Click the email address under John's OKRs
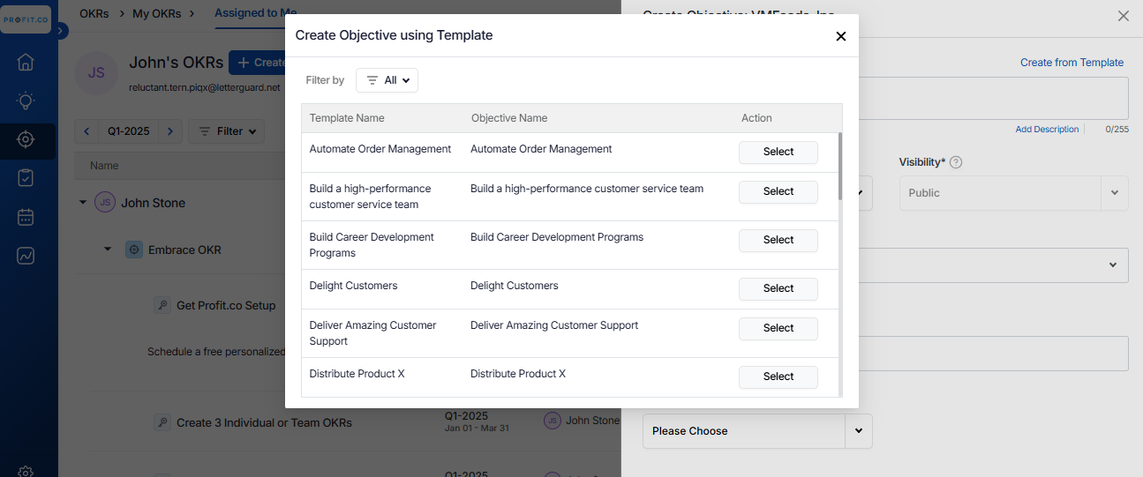 pos(205,87)
